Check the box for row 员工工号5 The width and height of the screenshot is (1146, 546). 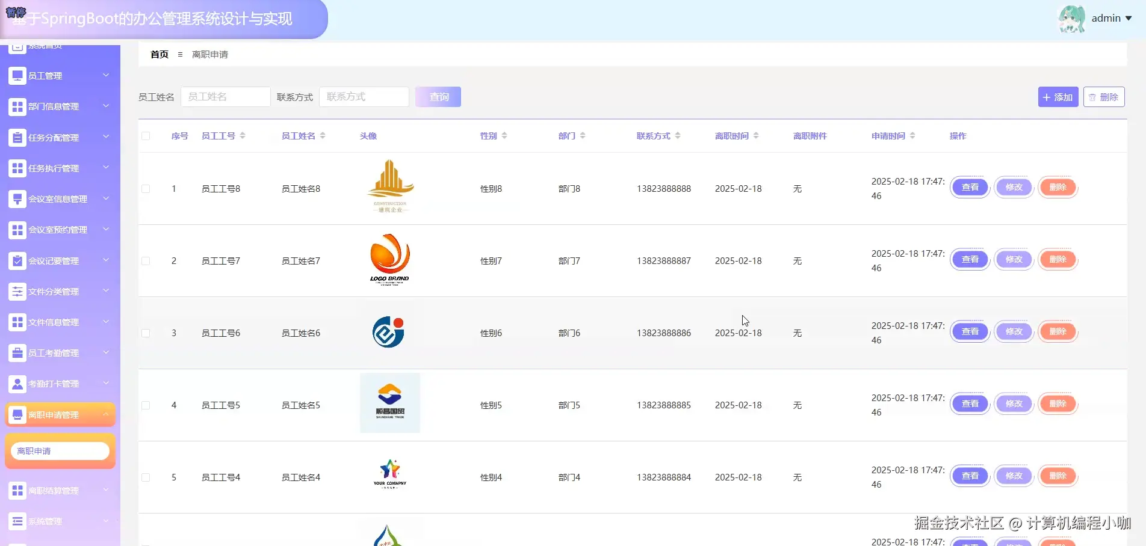pyautogui.click(x=146, y=405)
